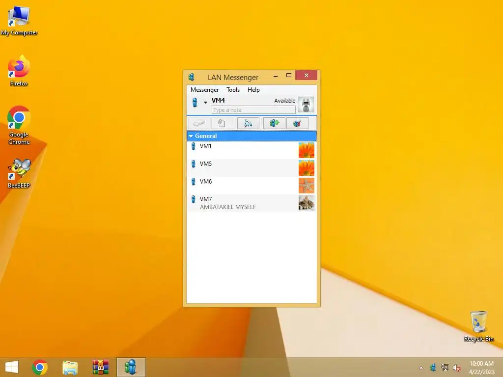Click the LAN Messenger title bar app icon

192,77
